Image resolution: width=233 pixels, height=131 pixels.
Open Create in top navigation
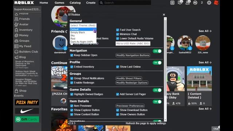pyautogui.click(x=91, y=3)
